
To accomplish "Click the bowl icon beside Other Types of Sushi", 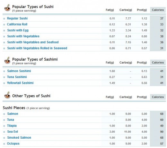I will 7,95.
